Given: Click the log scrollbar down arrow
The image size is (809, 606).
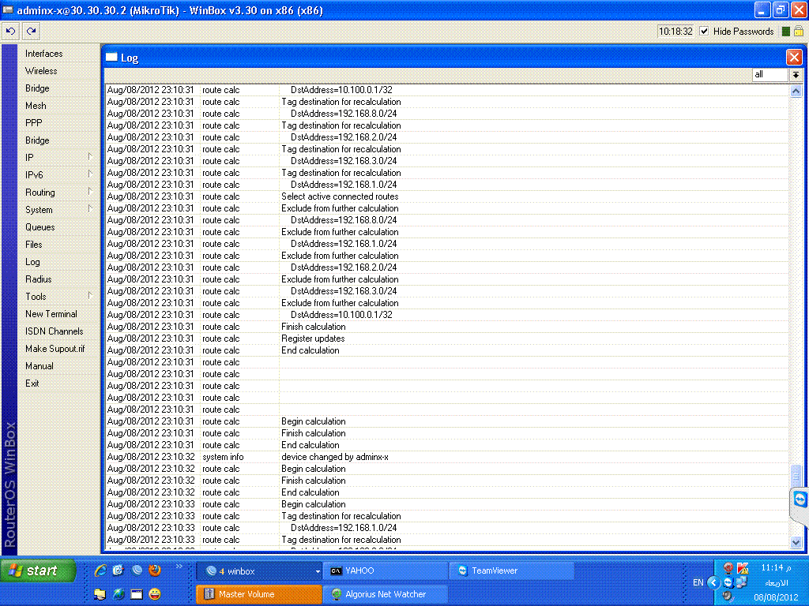Looking at the screenshot, I should (796, 542).
